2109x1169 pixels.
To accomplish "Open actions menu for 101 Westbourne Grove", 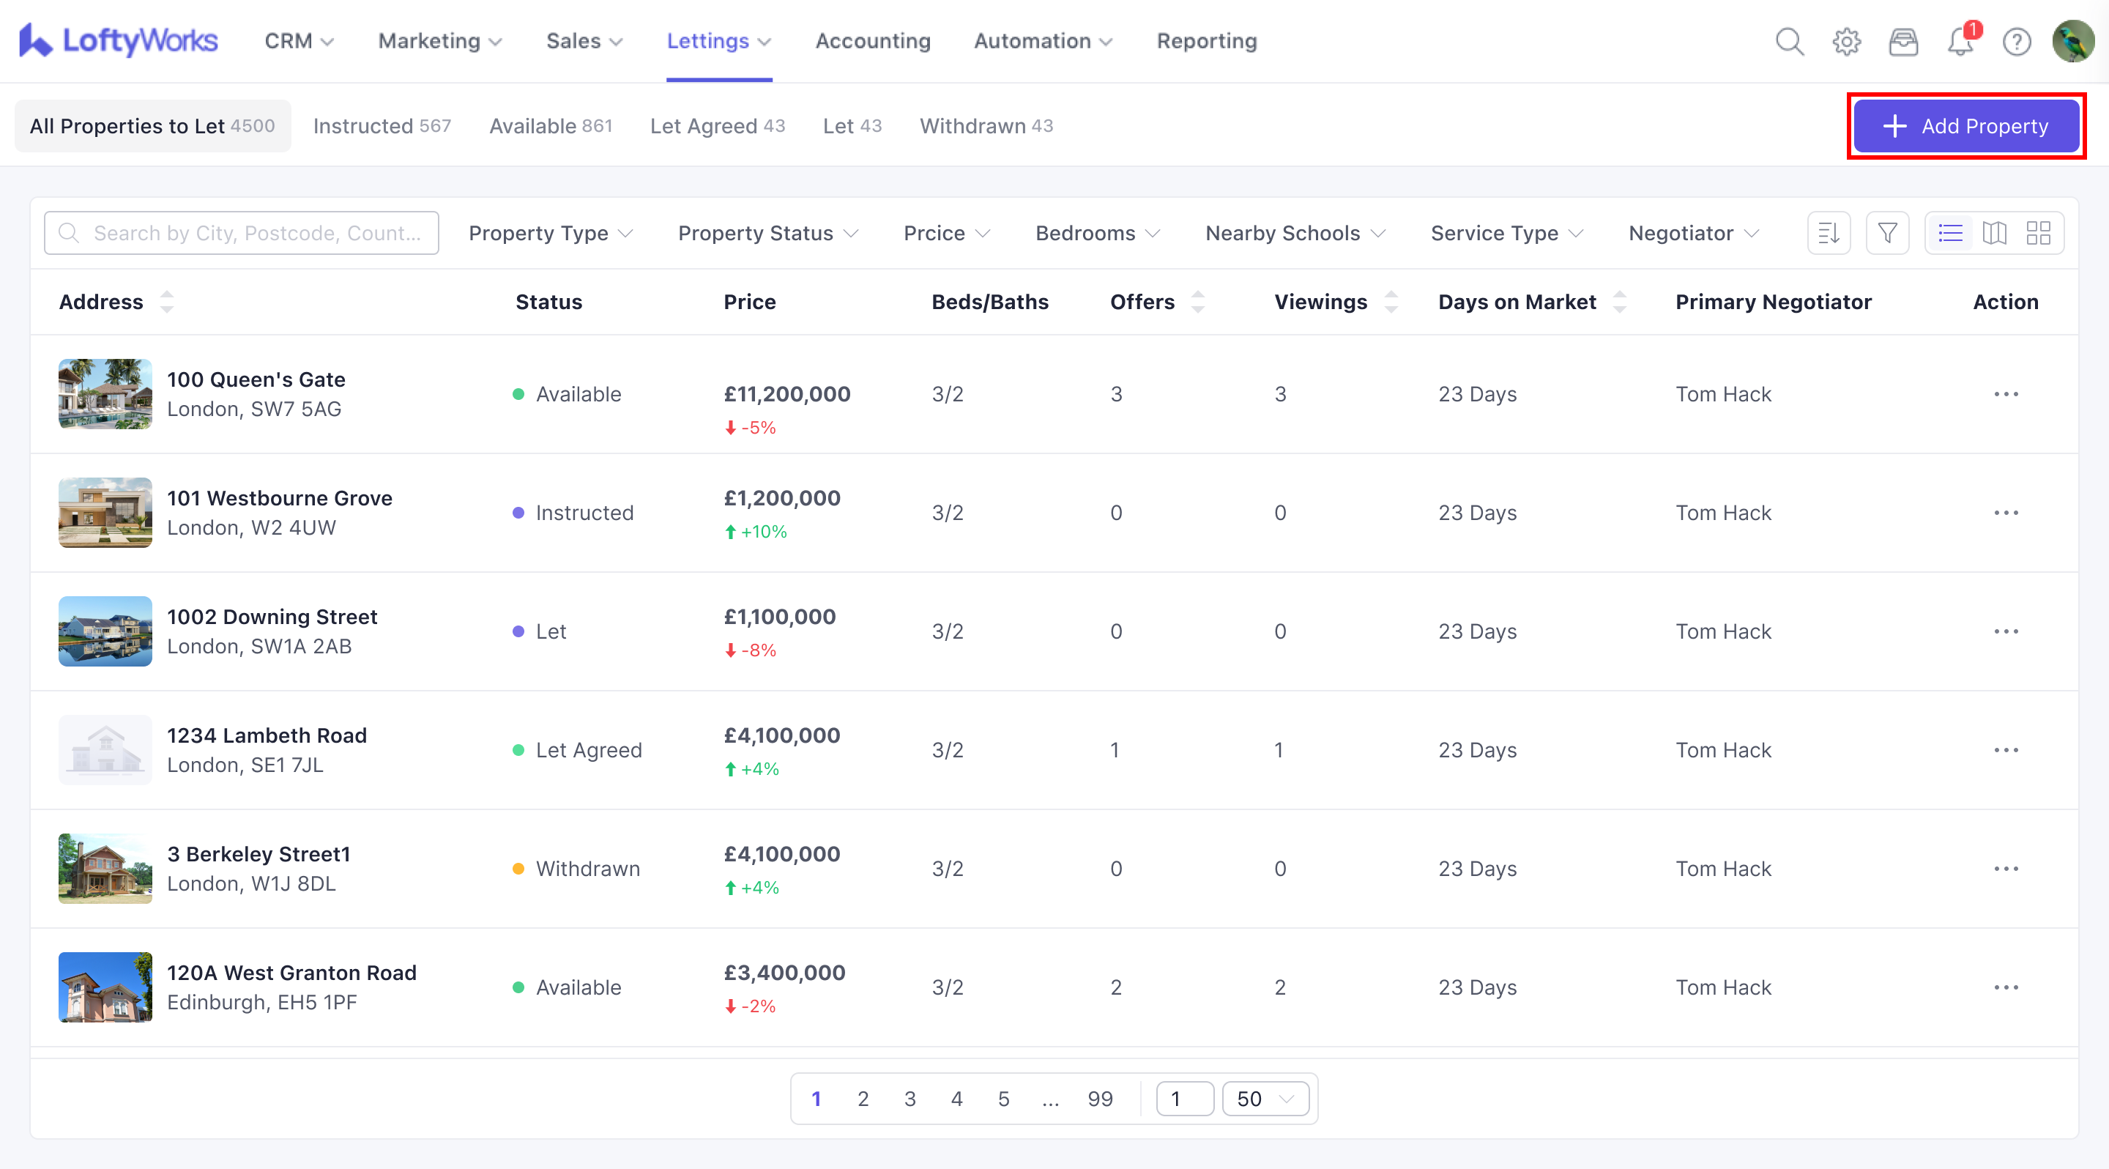I will (2006, 513).
